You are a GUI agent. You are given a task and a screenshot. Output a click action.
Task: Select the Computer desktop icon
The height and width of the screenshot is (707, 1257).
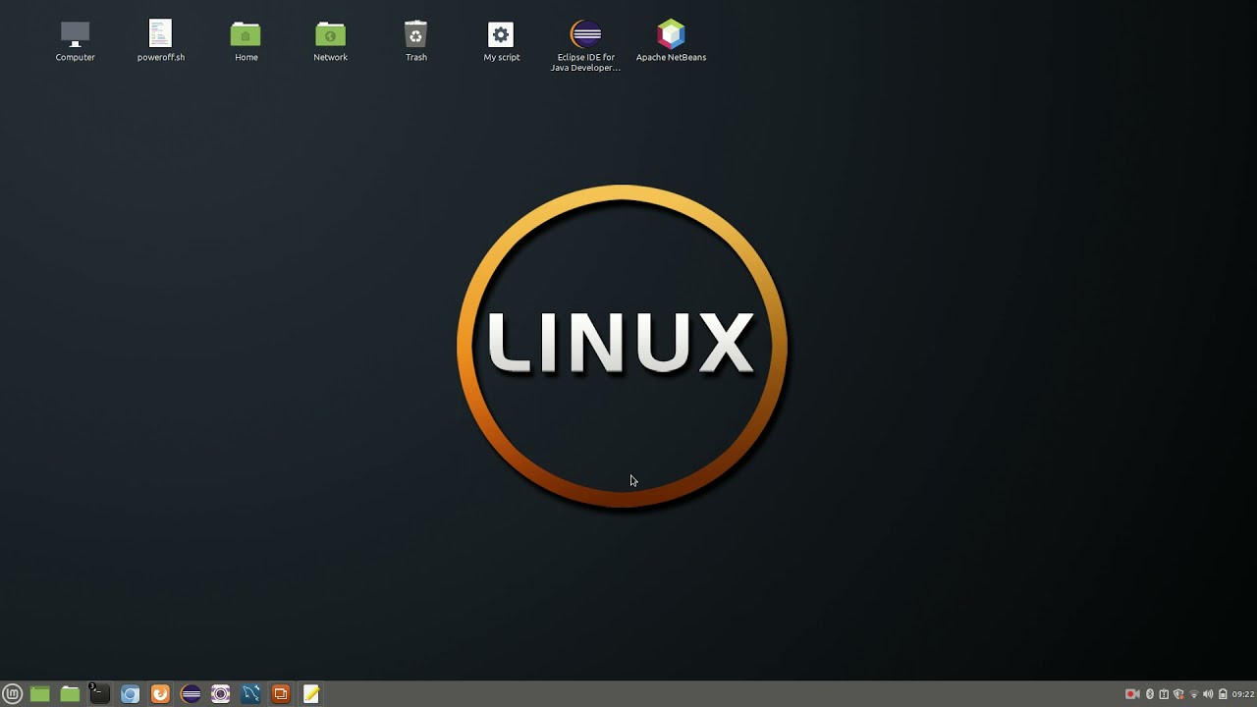pyautogui.click(x=75, y=41)
